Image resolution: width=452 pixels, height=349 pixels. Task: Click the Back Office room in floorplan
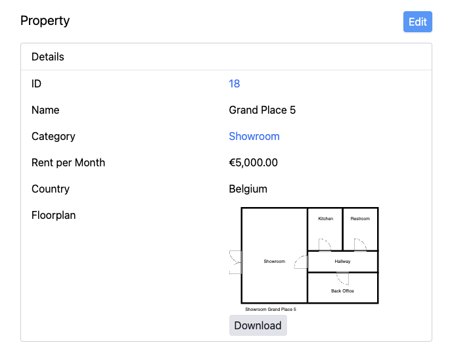343,288
